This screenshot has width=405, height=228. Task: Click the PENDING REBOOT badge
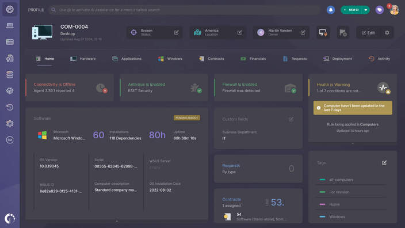[187, 118]
